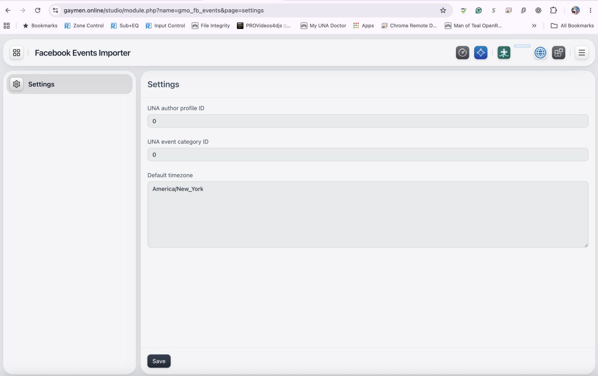Focus the UNA event category ID field
This screenshot has width=598, height=376.
[x=368, y=155]
